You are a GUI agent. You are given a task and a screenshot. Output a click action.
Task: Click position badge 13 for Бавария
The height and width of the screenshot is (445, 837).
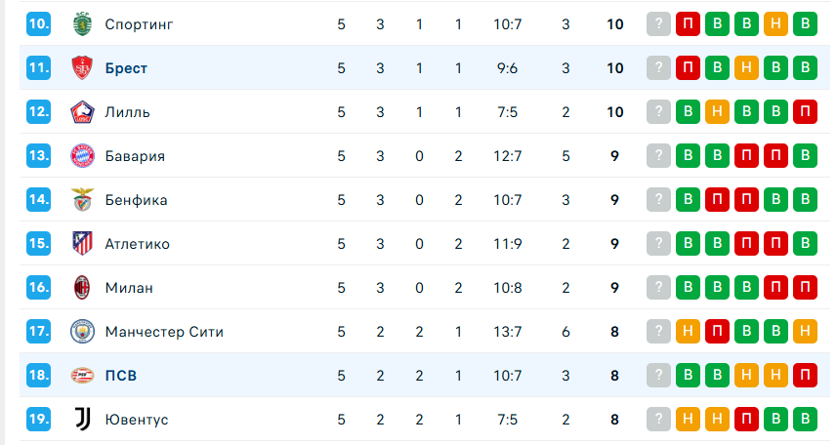point(39,156)
